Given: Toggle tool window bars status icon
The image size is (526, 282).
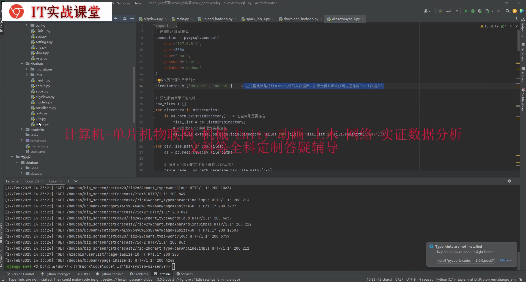Looking at the screenshot, I should 3,279.
